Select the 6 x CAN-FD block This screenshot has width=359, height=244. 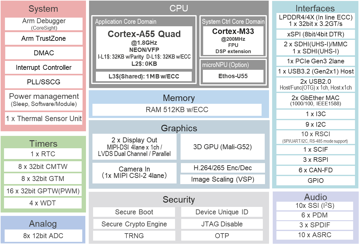pyautogui.click(x=315, y=170)
